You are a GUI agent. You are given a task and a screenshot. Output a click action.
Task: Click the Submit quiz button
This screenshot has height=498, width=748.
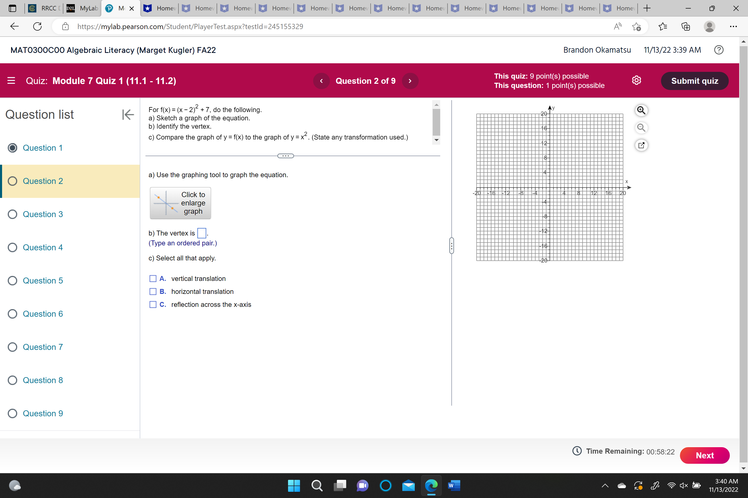tap(694, 81)
